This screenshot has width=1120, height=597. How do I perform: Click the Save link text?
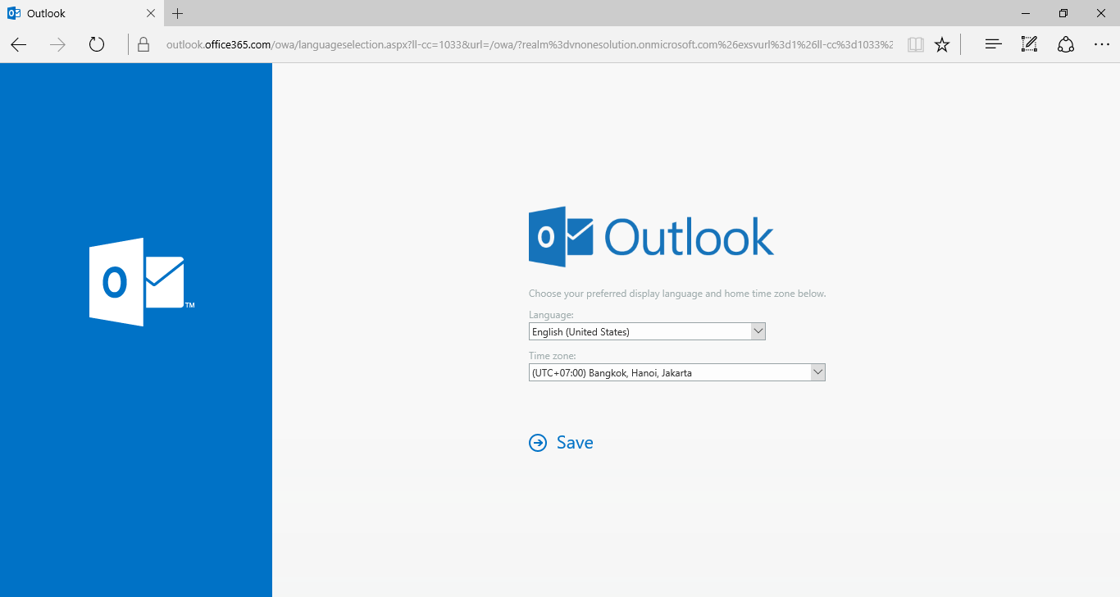coord(574,443)
